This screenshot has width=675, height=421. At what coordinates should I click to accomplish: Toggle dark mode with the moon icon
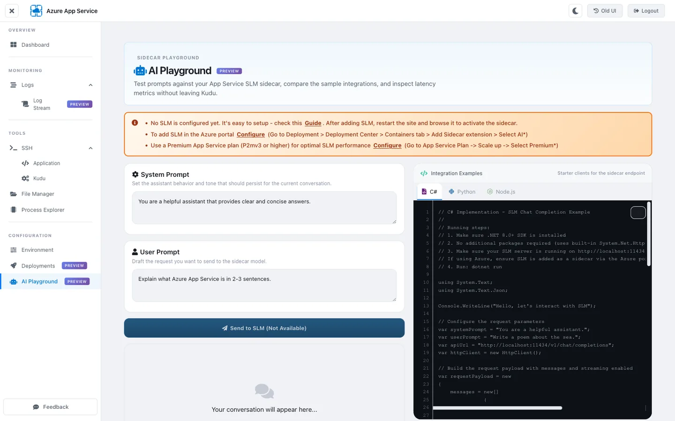point(575,11)
